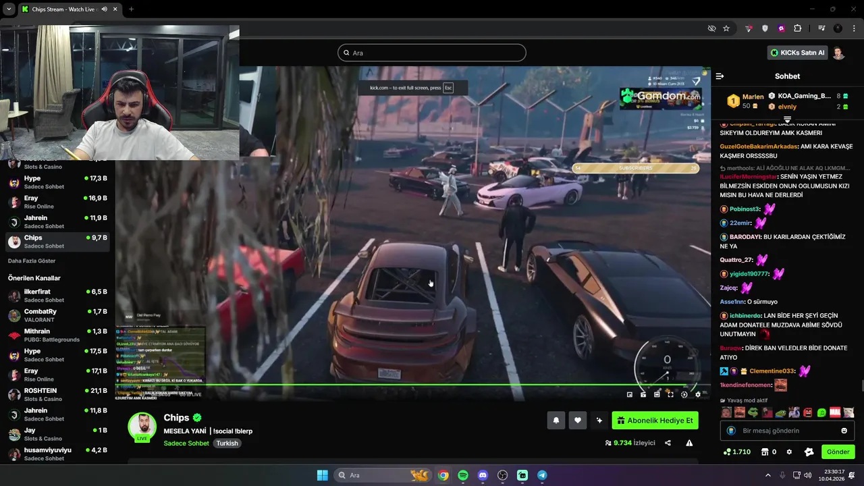Open ROSHTEIN Slots & Casino channel
Screen dimensions: 864x486
click(x=57, y=394)
